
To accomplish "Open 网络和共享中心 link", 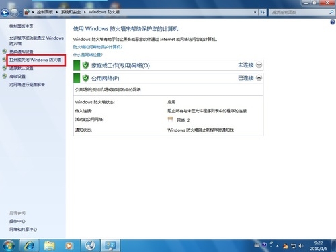I will 23,229.
